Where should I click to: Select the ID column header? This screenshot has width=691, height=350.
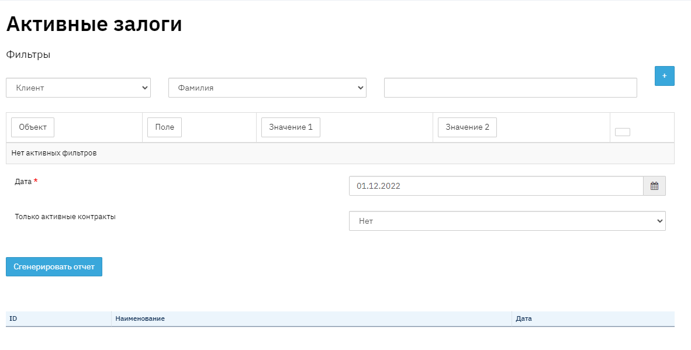13,318
